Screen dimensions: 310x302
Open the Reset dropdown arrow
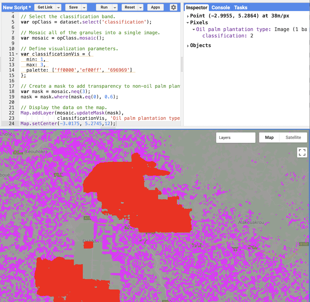pos(141,8)
